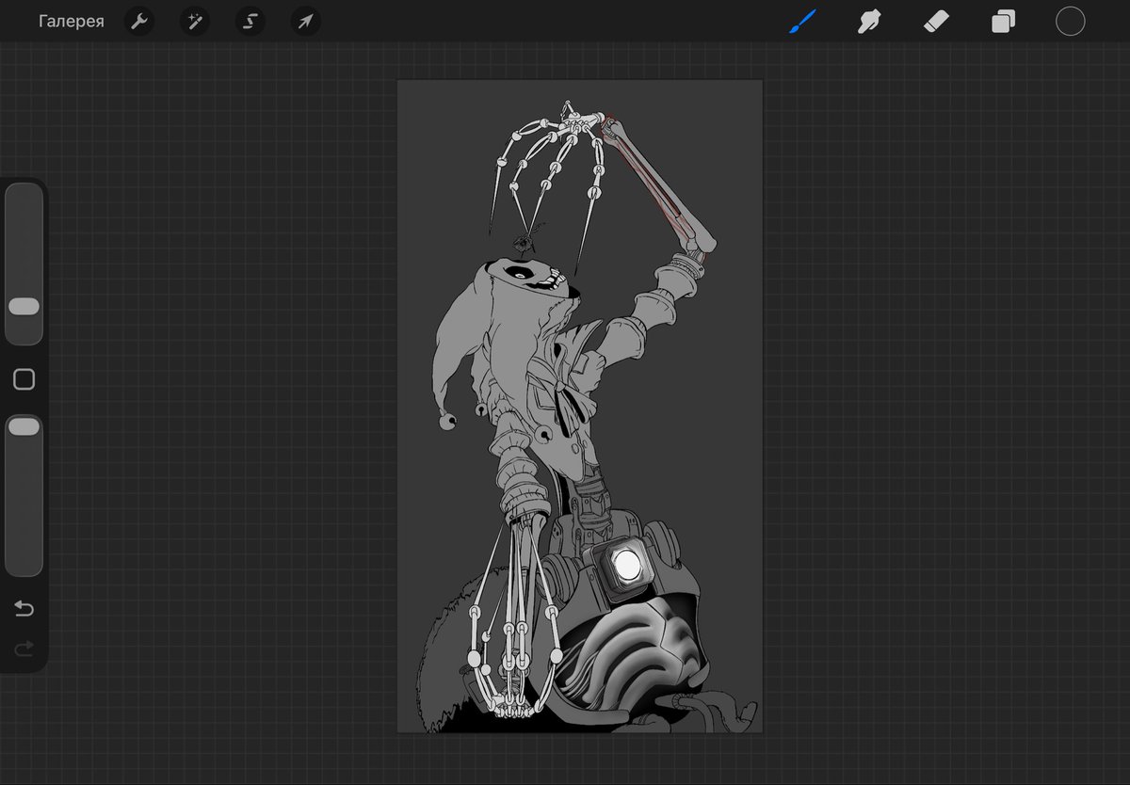Select the Eraser tool
The height and width of the screenshot is (785, 1130).
coord(936,22)
